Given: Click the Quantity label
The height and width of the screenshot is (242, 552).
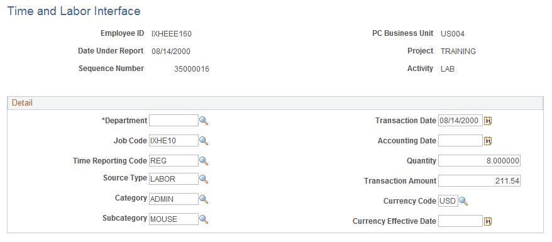Looking at the screenshot, I should tap(421, 161).
